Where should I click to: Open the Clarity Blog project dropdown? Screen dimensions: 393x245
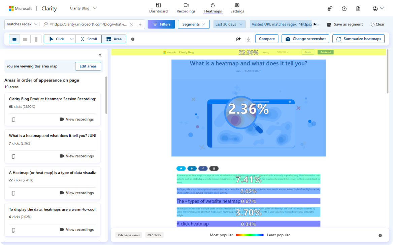tap(83, 8)
